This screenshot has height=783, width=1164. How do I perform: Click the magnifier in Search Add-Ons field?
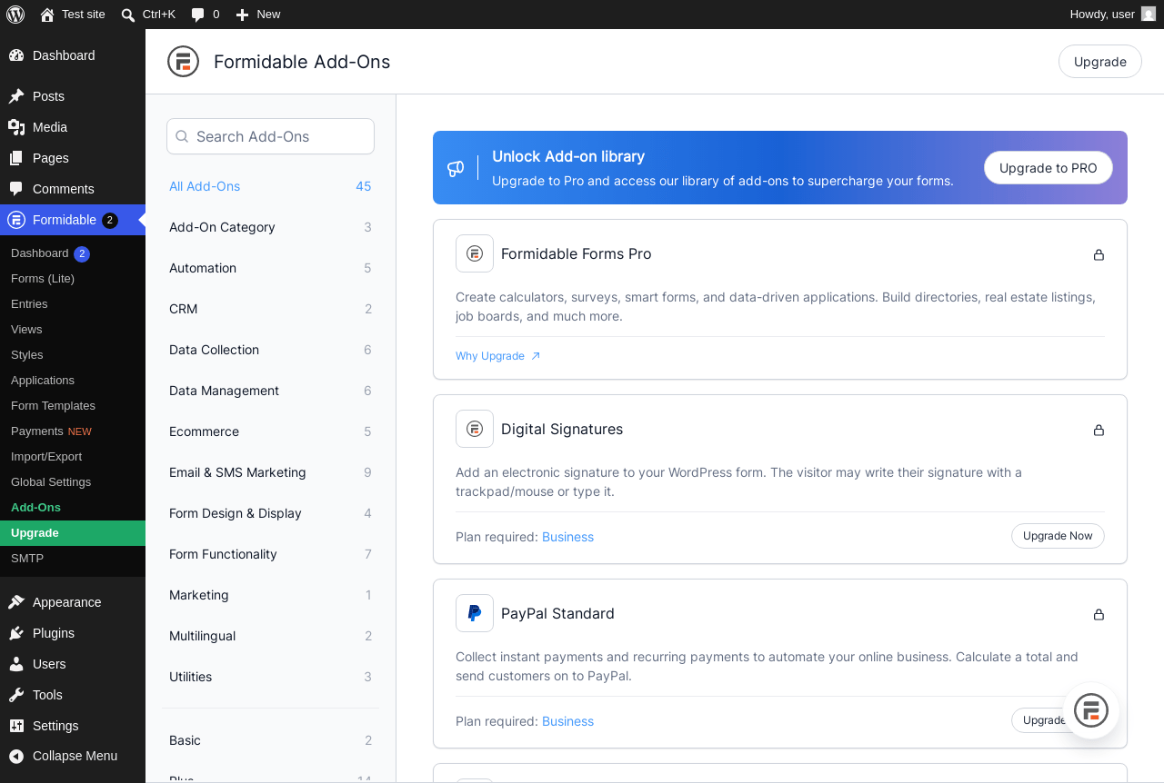click(x=182, y=136)
